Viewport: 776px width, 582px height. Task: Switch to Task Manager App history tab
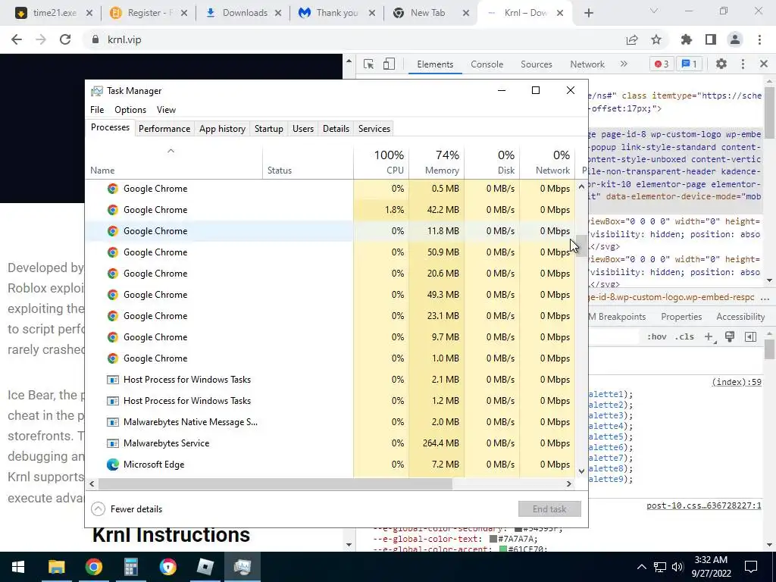222,128
